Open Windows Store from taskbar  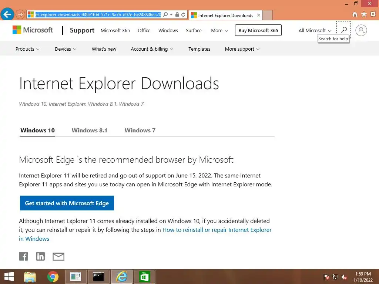point(145,277)
